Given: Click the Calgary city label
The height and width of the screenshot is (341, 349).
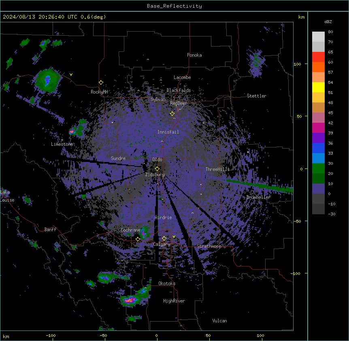Looking at the screenshot, I should click(x=162, y=244).
